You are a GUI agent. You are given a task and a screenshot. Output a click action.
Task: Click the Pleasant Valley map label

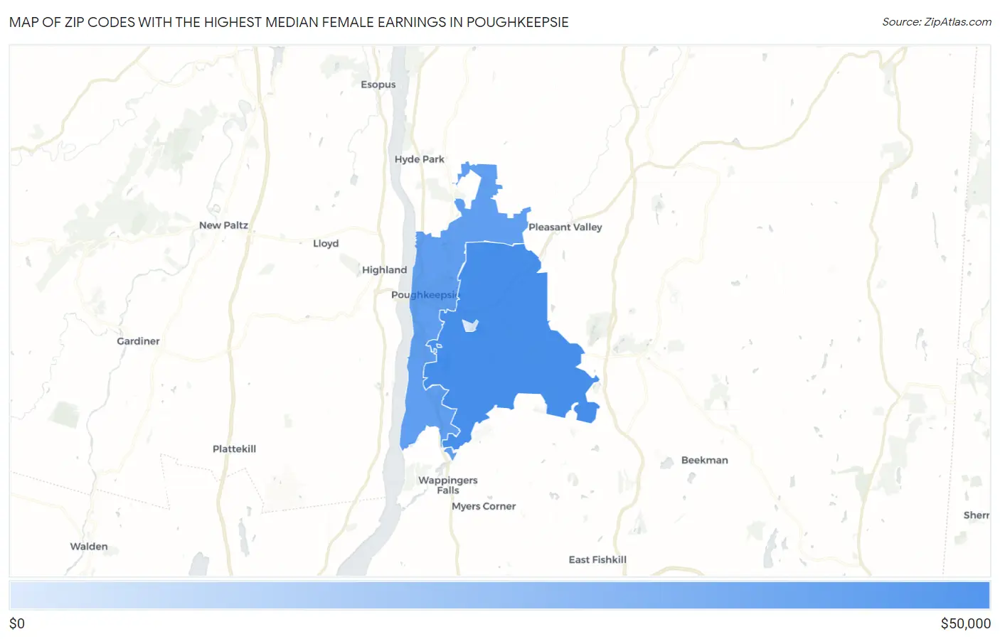(x=565, y=227)
